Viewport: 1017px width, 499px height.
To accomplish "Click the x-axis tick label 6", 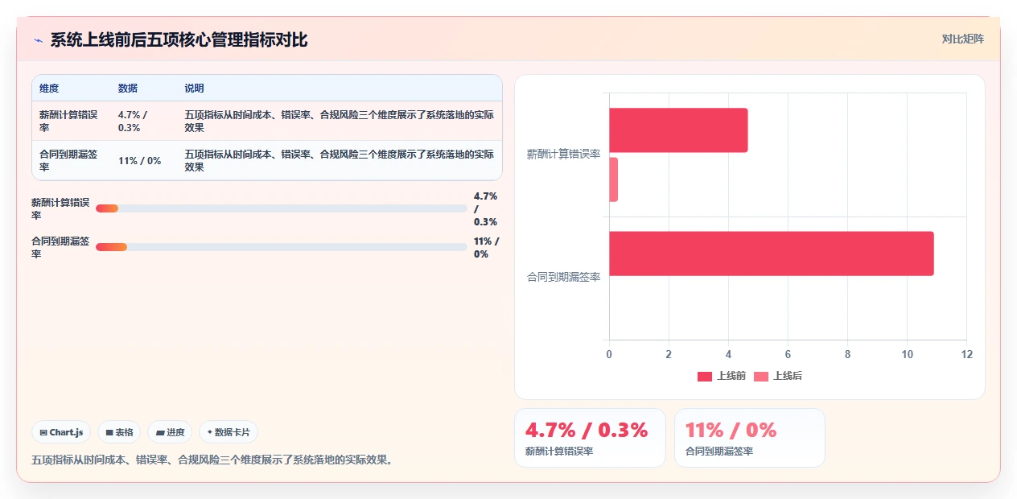I will click(788, 354).
